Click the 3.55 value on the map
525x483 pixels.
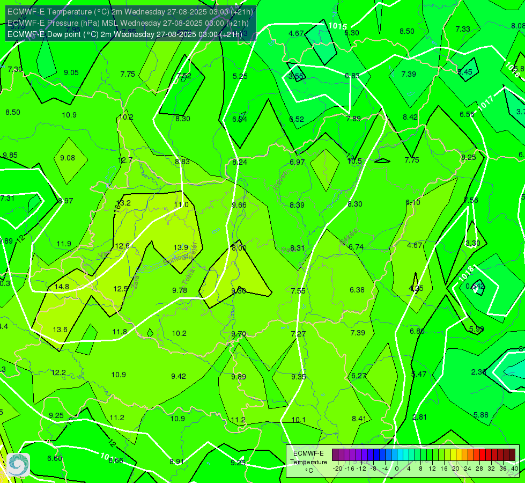pyautogui.click(x=296, y=76)
